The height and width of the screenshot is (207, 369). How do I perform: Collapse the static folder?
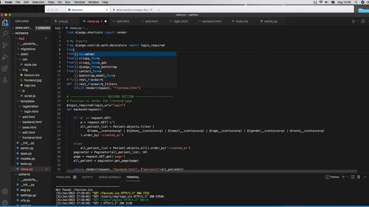click(24, 54)
